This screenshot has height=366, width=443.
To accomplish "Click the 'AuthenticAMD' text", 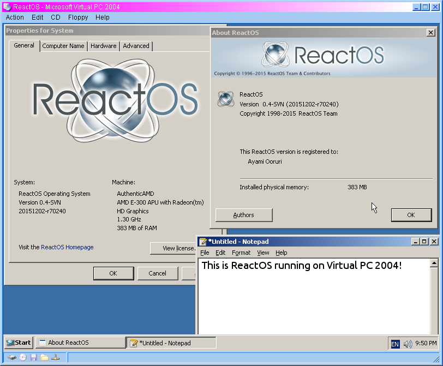I will pos(136,194).
